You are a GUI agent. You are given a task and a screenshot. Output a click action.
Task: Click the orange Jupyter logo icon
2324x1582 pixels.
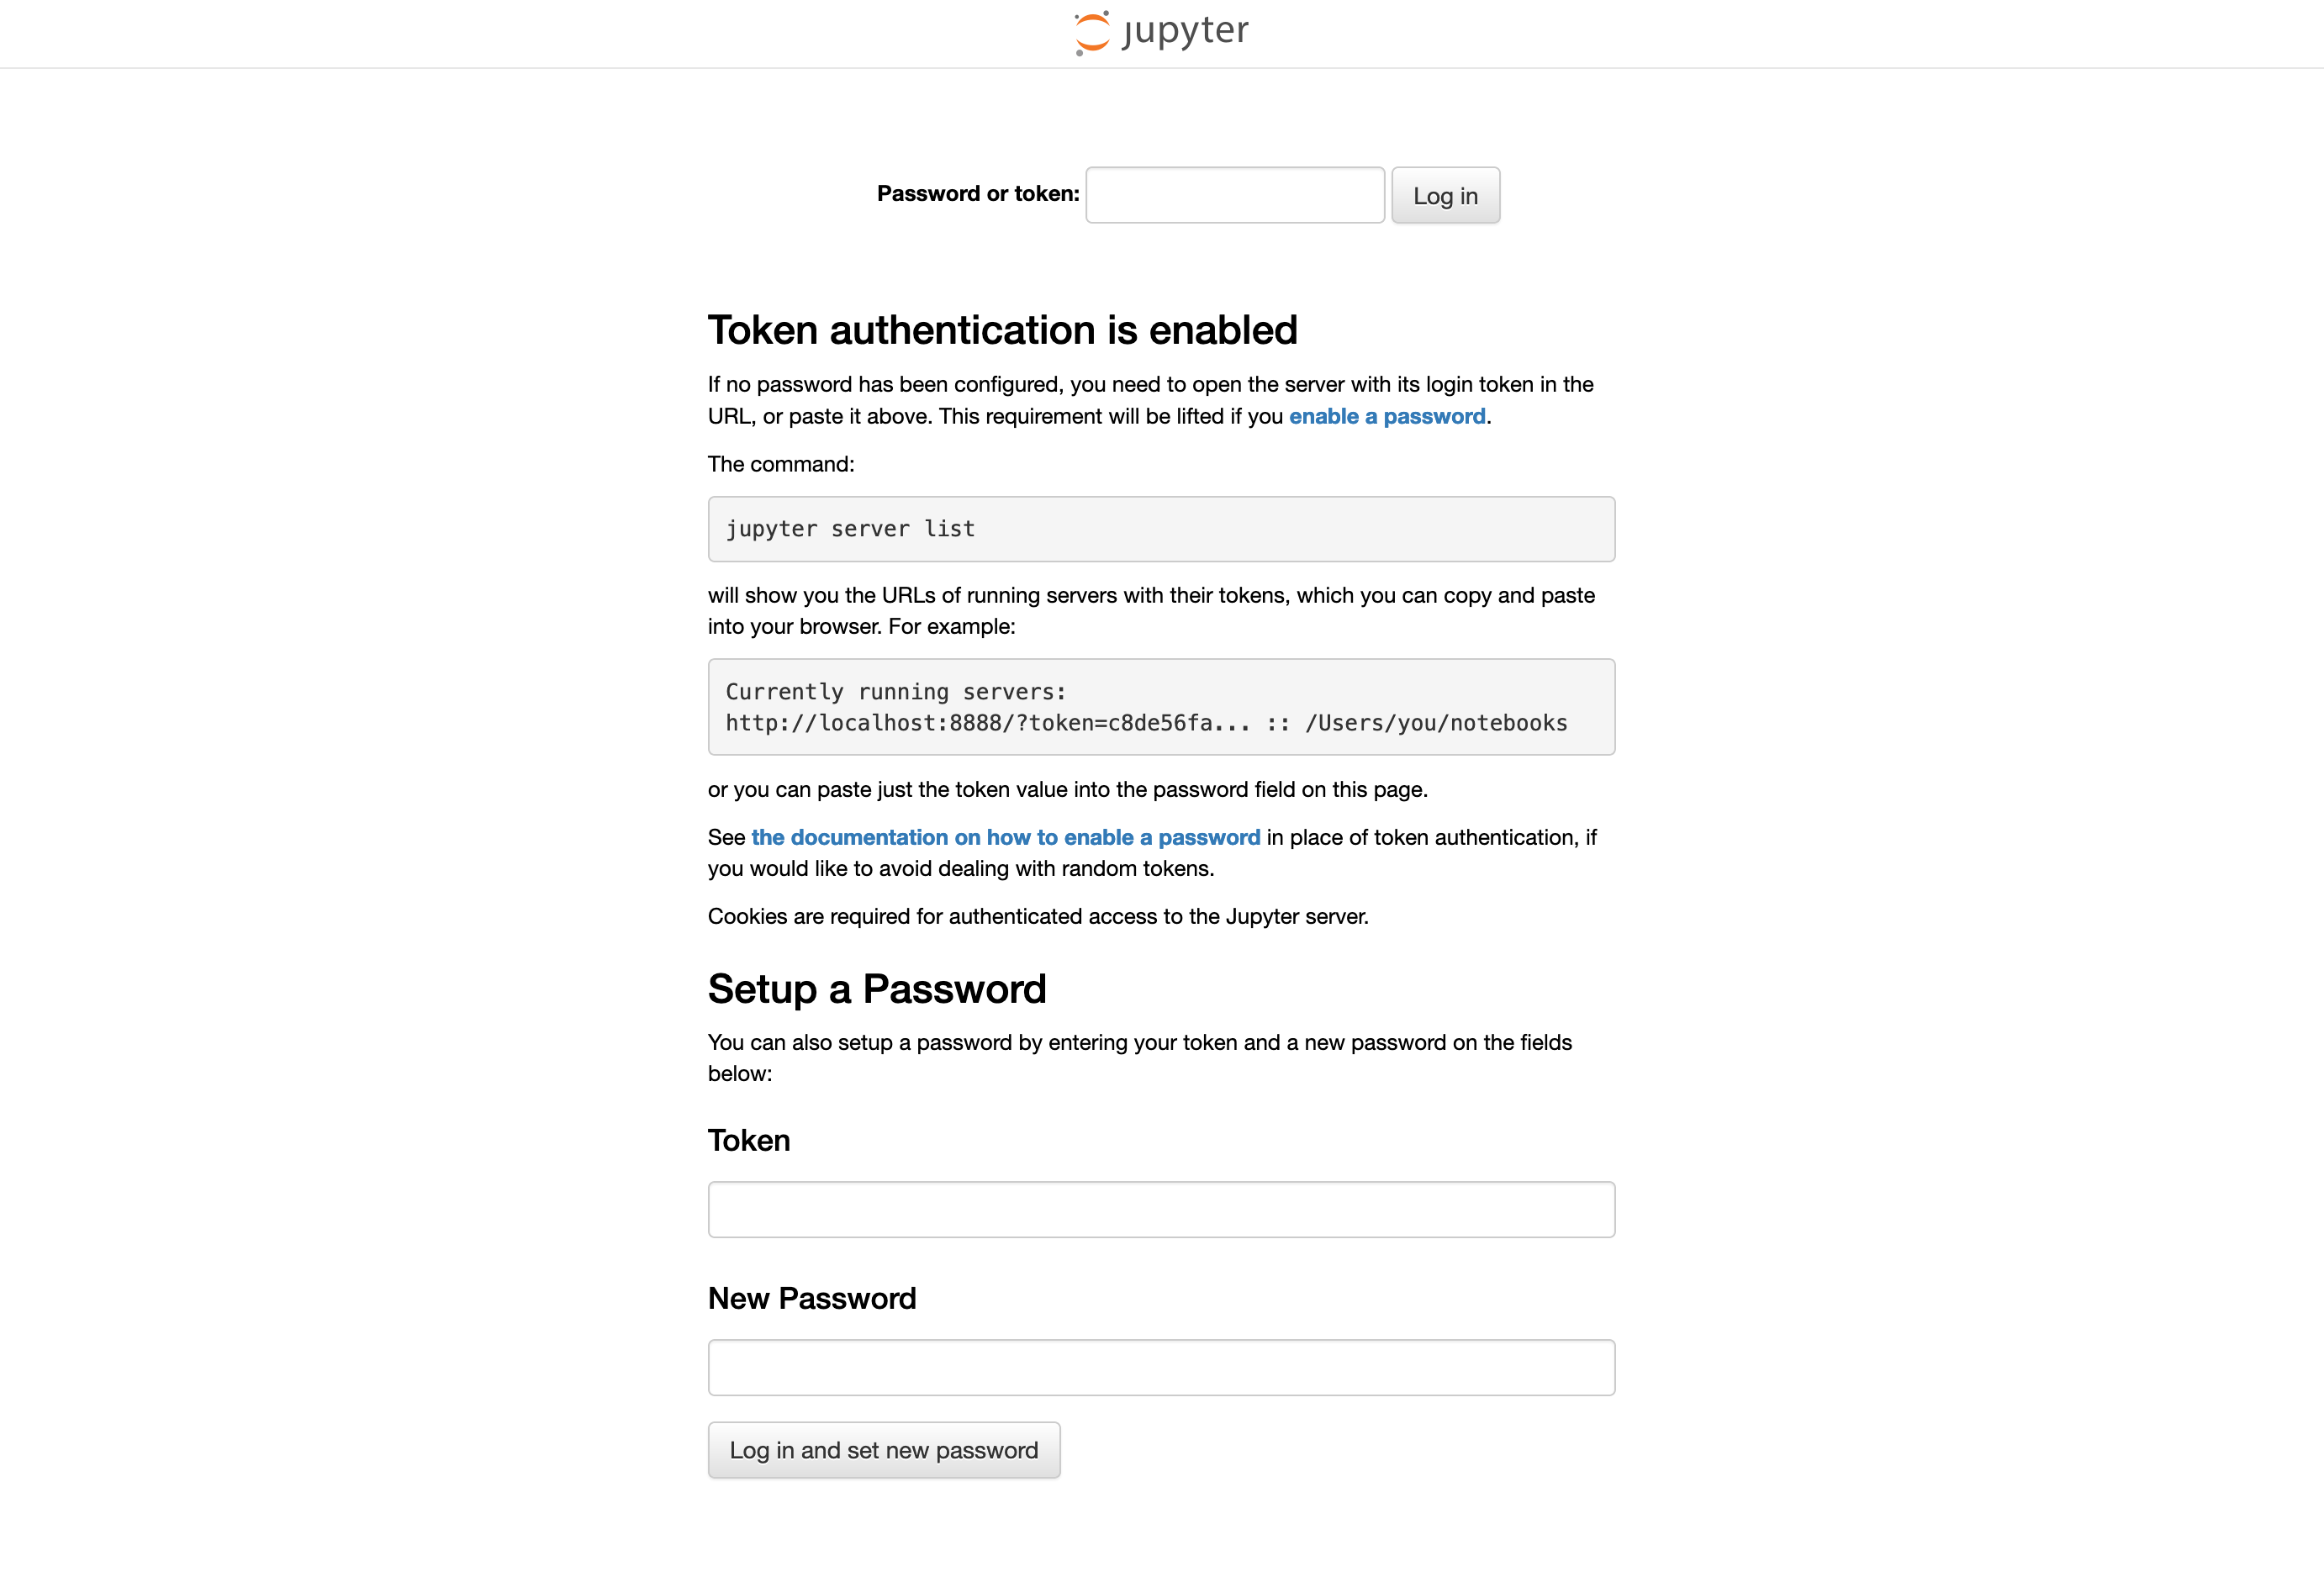(x=1092, y=33)
